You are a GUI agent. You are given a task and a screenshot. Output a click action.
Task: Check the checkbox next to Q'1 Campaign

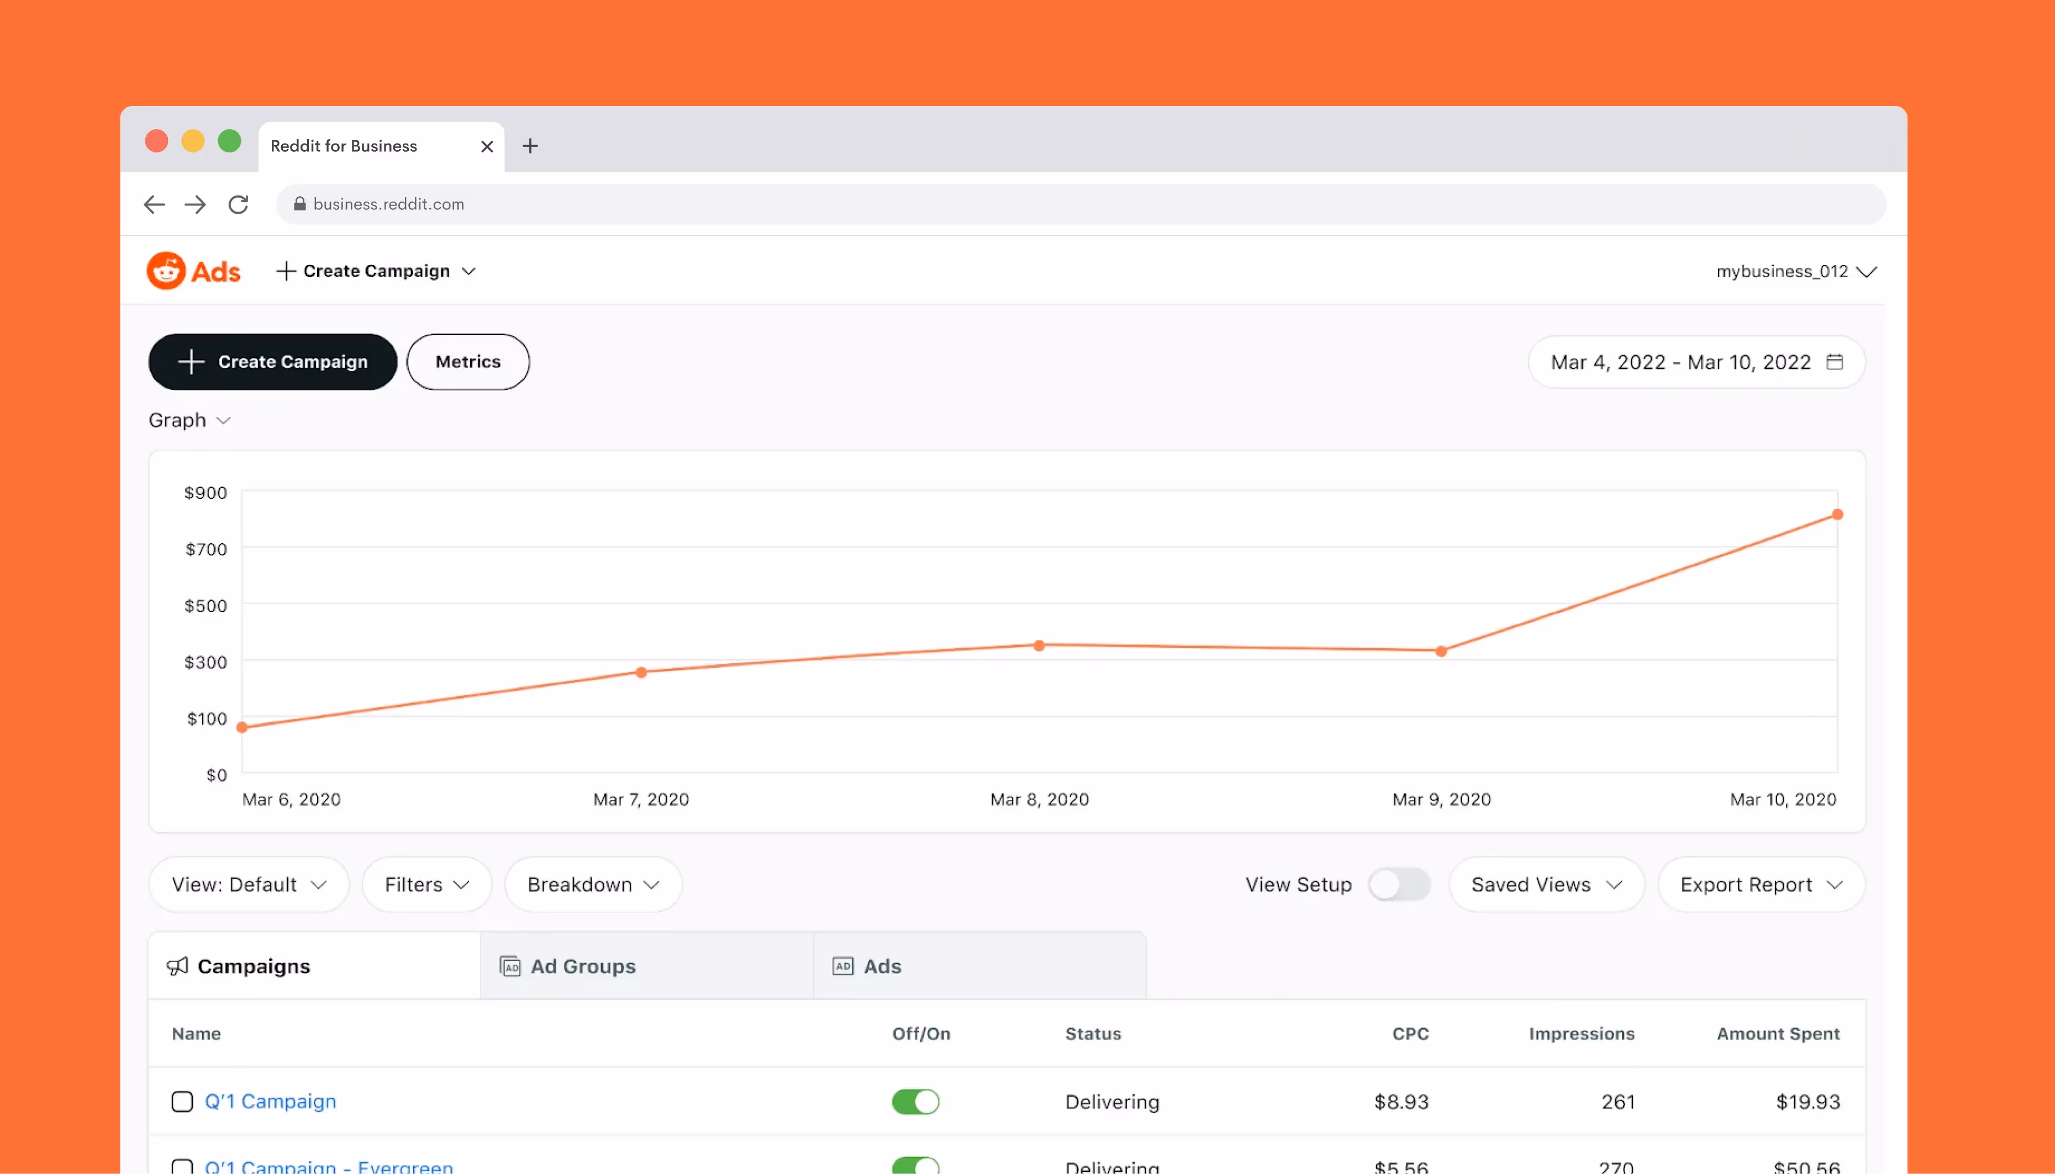coord(182,1102)
